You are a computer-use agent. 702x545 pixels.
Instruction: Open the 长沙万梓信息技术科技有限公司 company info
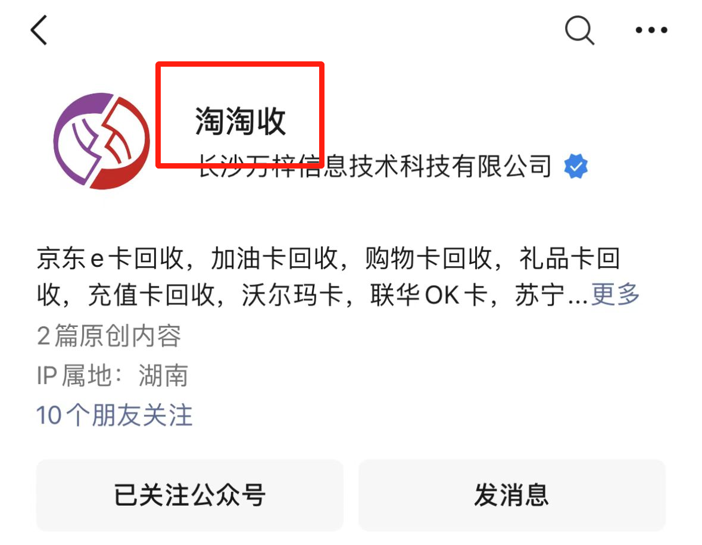375,166
